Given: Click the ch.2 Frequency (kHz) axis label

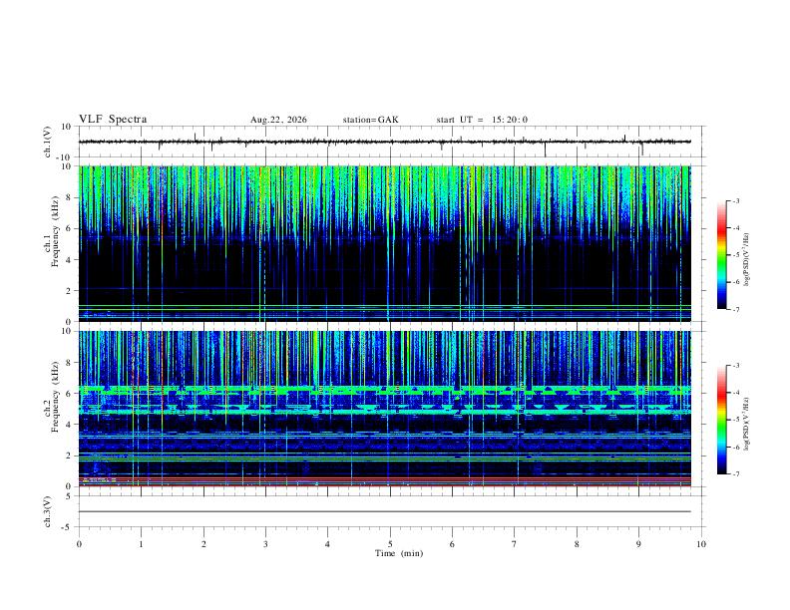Looking at the screenshot, I should tap(52, 409).
